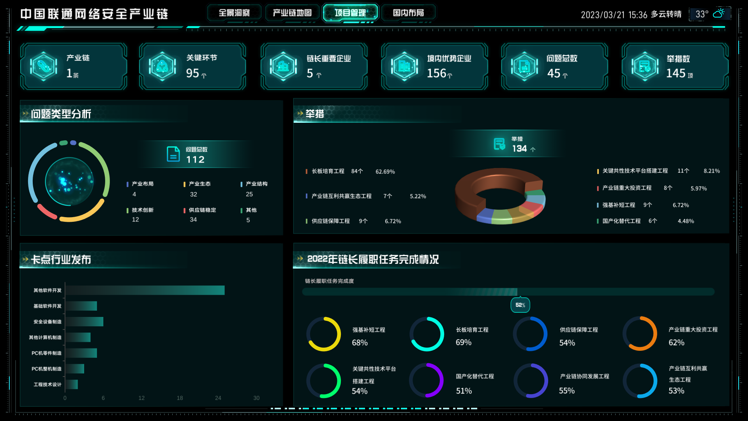
Task: Click the 问题总数 112 document icon
Action: pyautogui.click(x=173, y=154)
